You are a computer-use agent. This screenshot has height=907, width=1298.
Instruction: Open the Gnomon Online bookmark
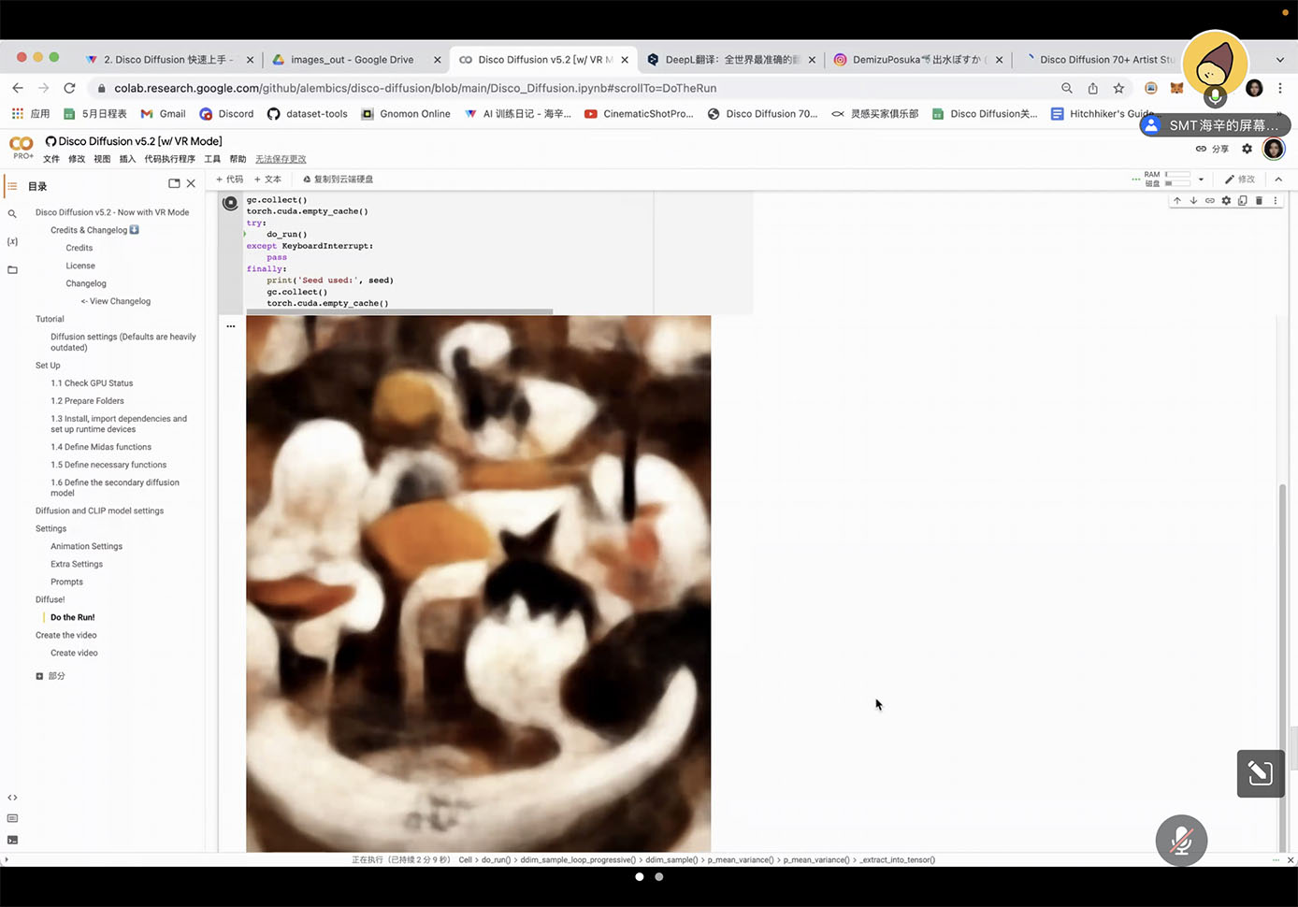[406, 114]
